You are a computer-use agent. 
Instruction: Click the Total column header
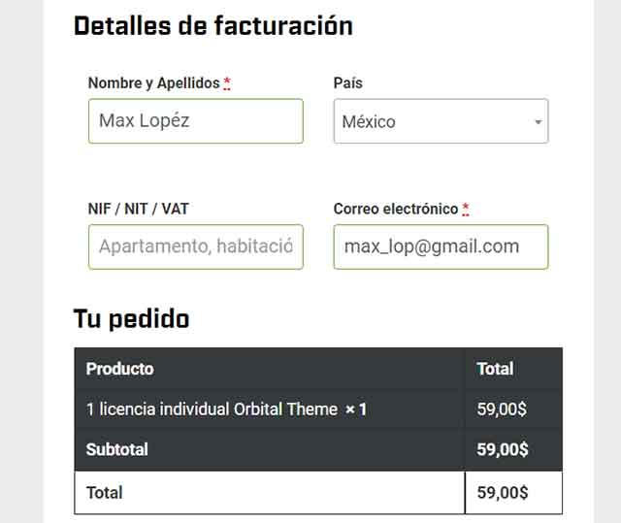pos(495,369)
